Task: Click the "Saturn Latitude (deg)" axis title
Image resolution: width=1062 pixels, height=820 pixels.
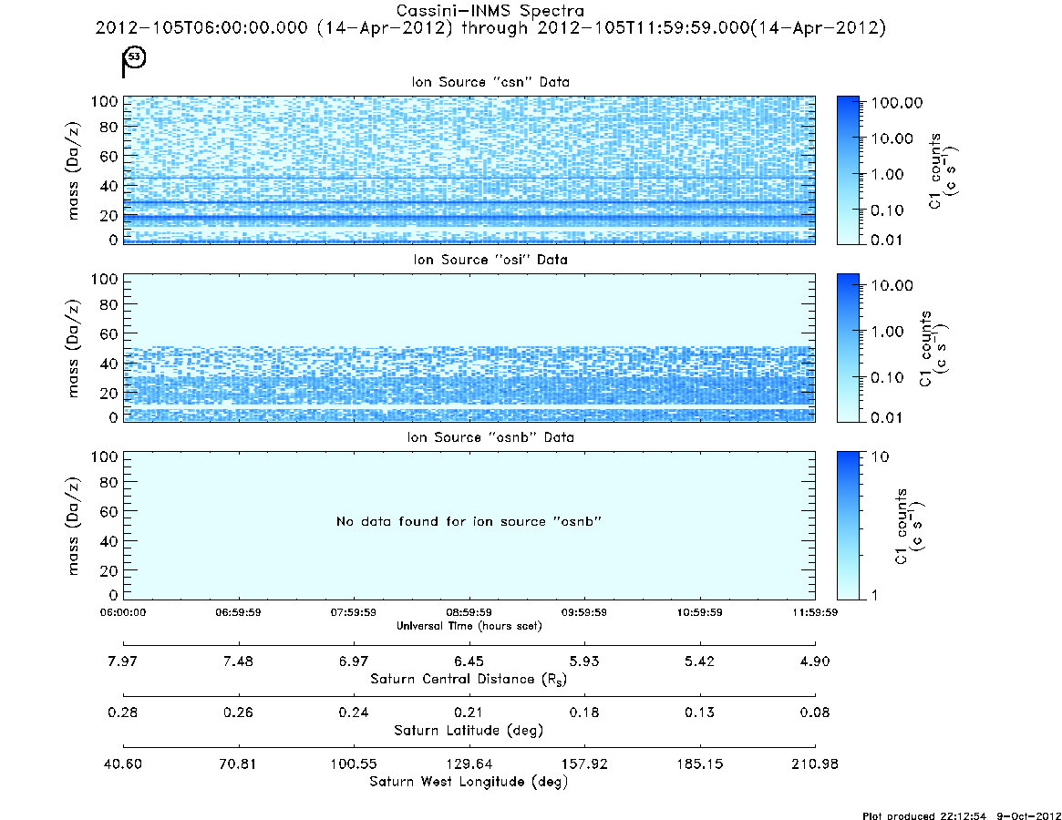Action: [469, 731]
